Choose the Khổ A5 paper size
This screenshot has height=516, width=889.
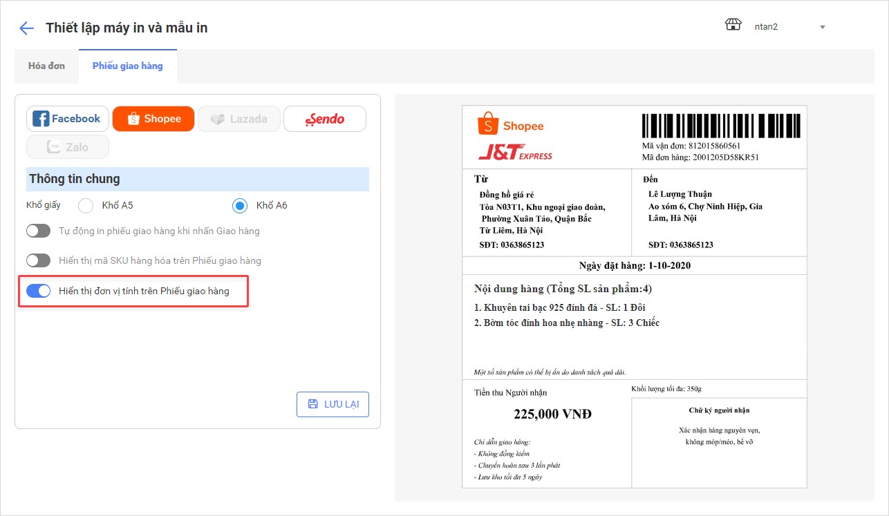pos(86,206)
